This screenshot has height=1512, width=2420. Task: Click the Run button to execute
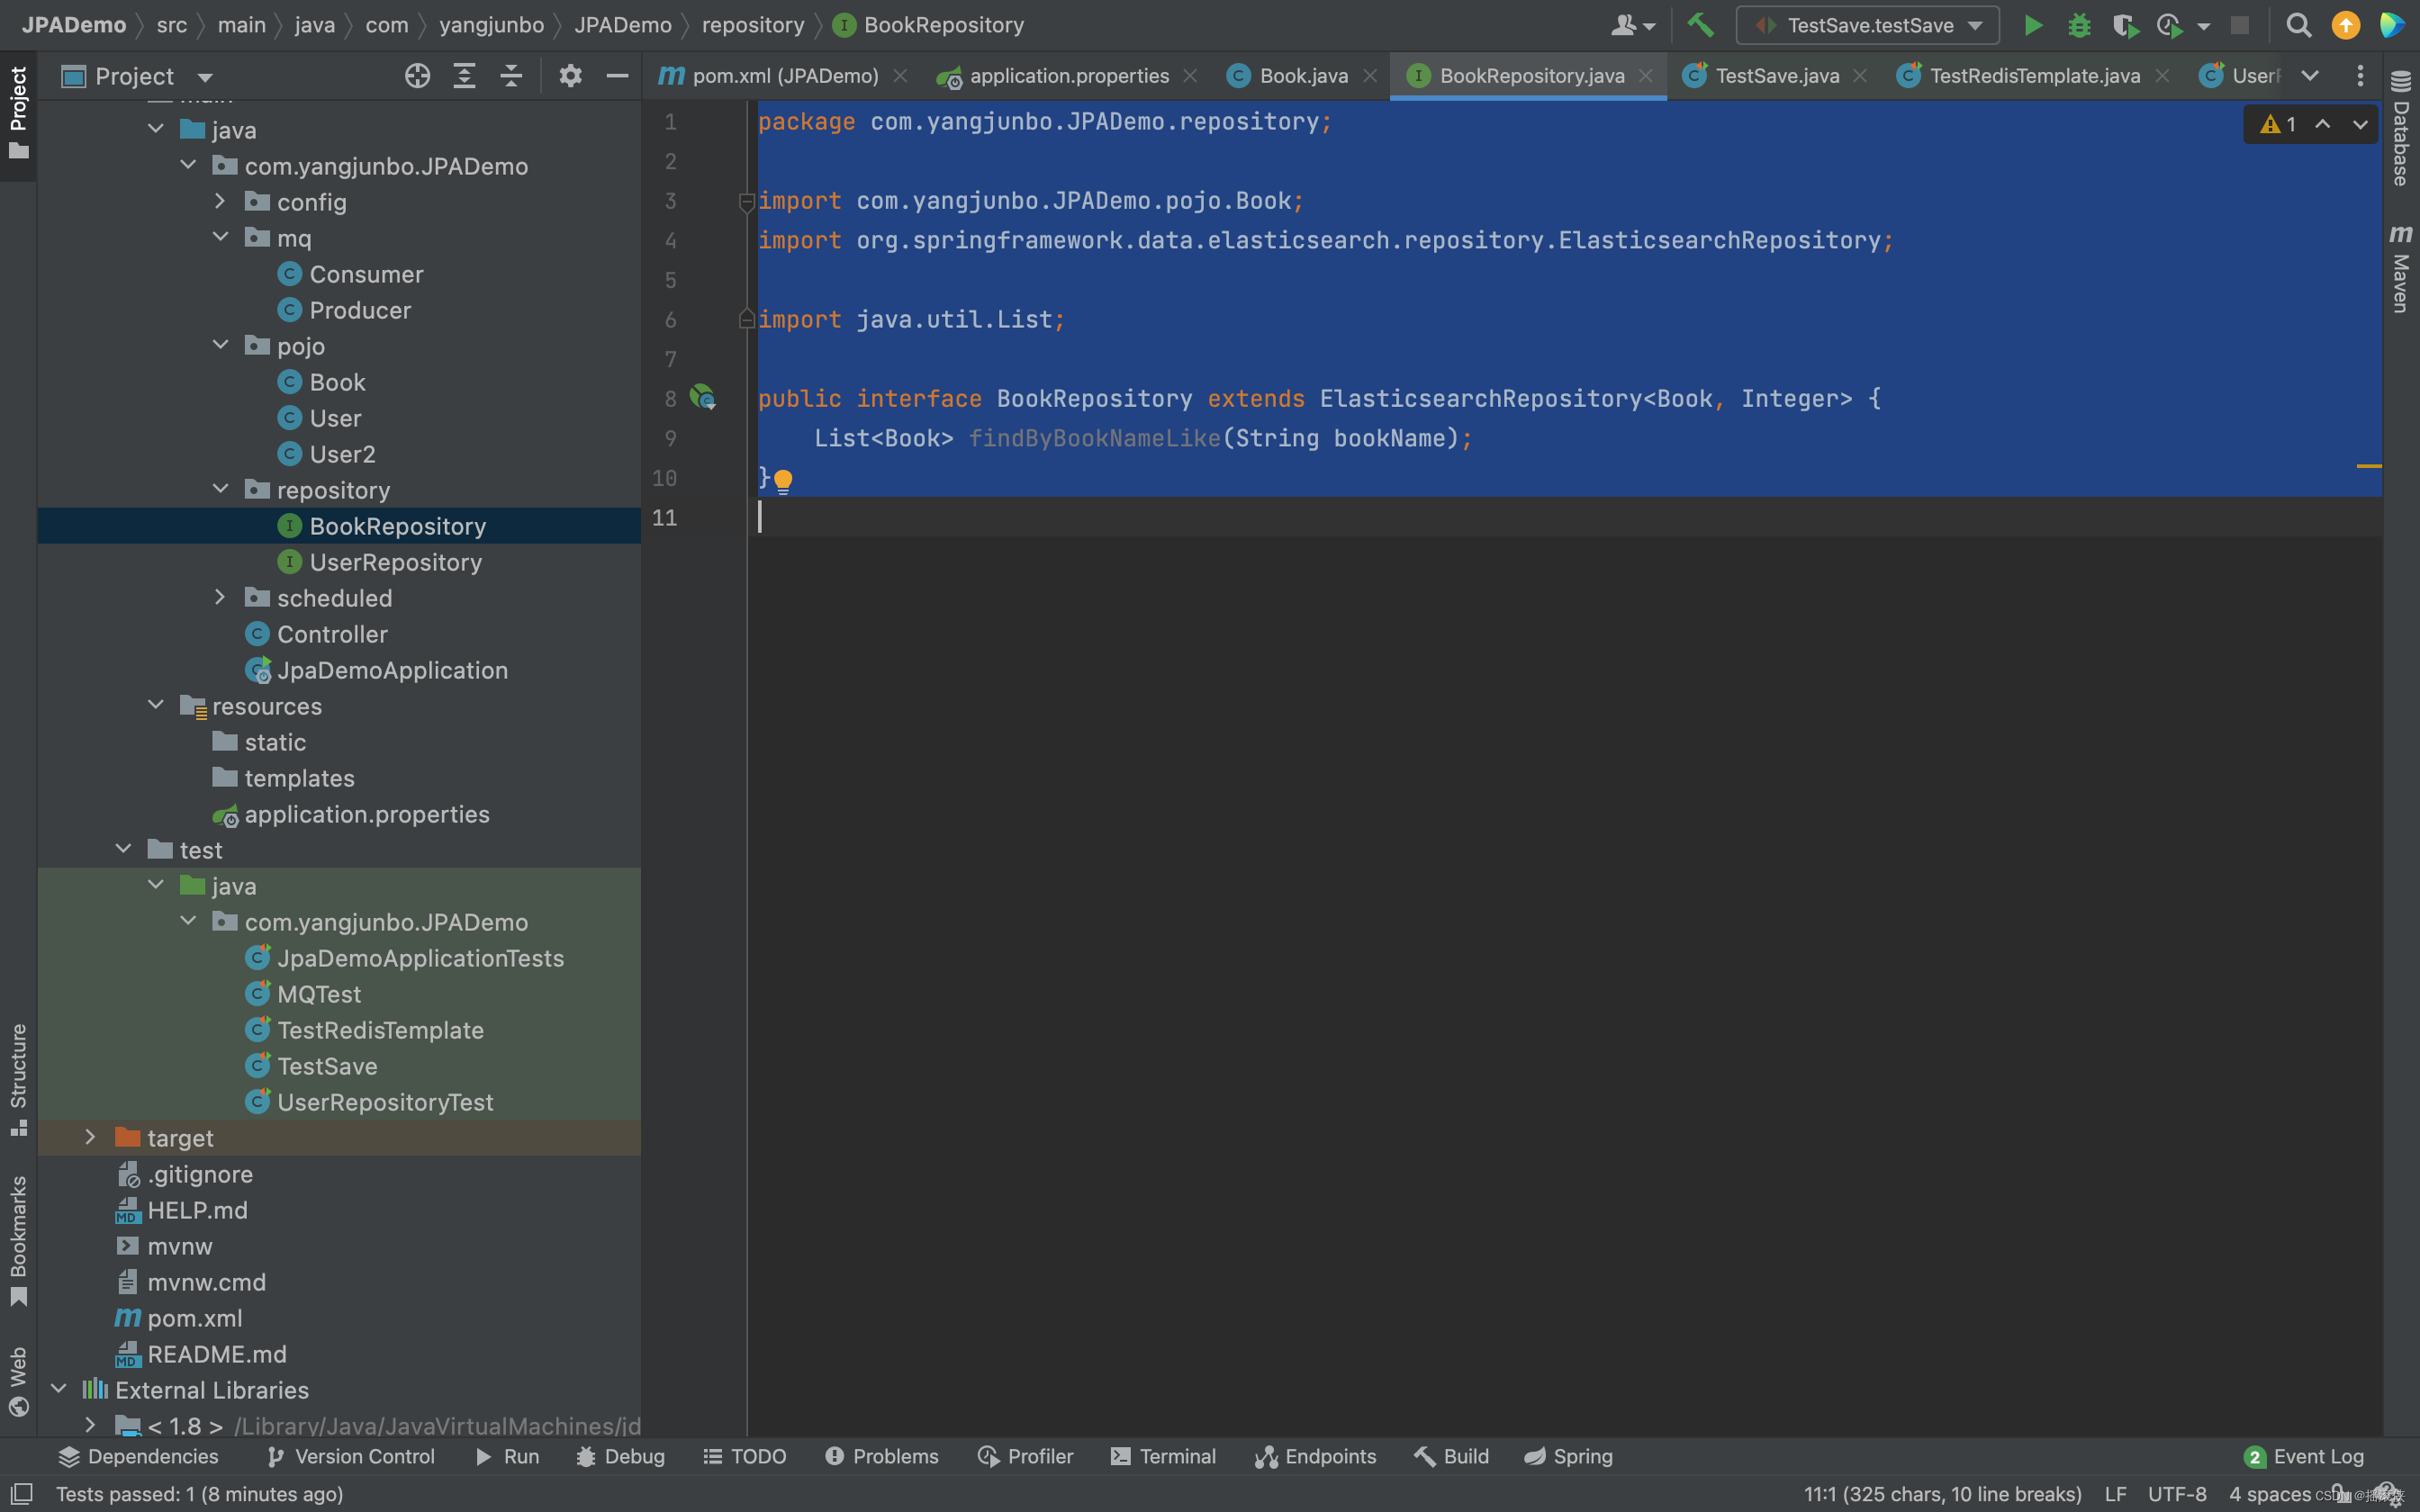[2031, 24]
